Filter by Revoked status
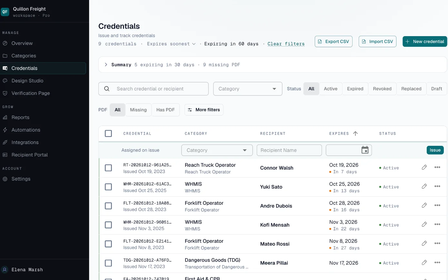Image resolution: width=448 pixels, height=280 pixels. click(x=382, y=89)
